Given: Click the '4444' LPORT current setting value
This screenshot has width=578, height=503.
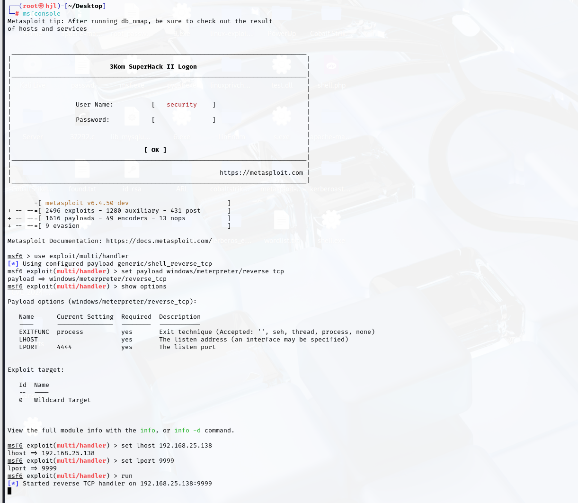Looking at the screenshot, I should click(64, 347).
